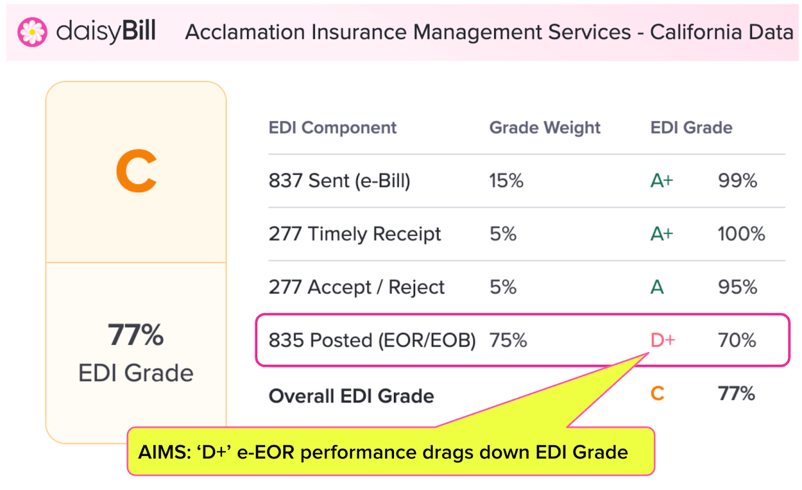Select the Grade Weight column header
Screen dimensions: 802x490
tap(544, 128)
